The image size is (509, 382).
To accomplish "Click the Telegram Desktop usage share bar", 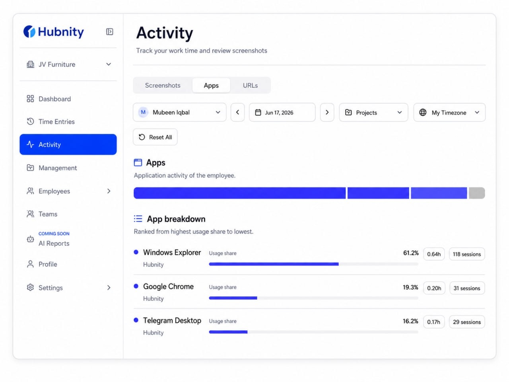I will 313,332.
